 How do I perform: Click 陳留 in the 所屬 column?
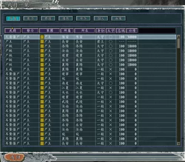(65, 37)
